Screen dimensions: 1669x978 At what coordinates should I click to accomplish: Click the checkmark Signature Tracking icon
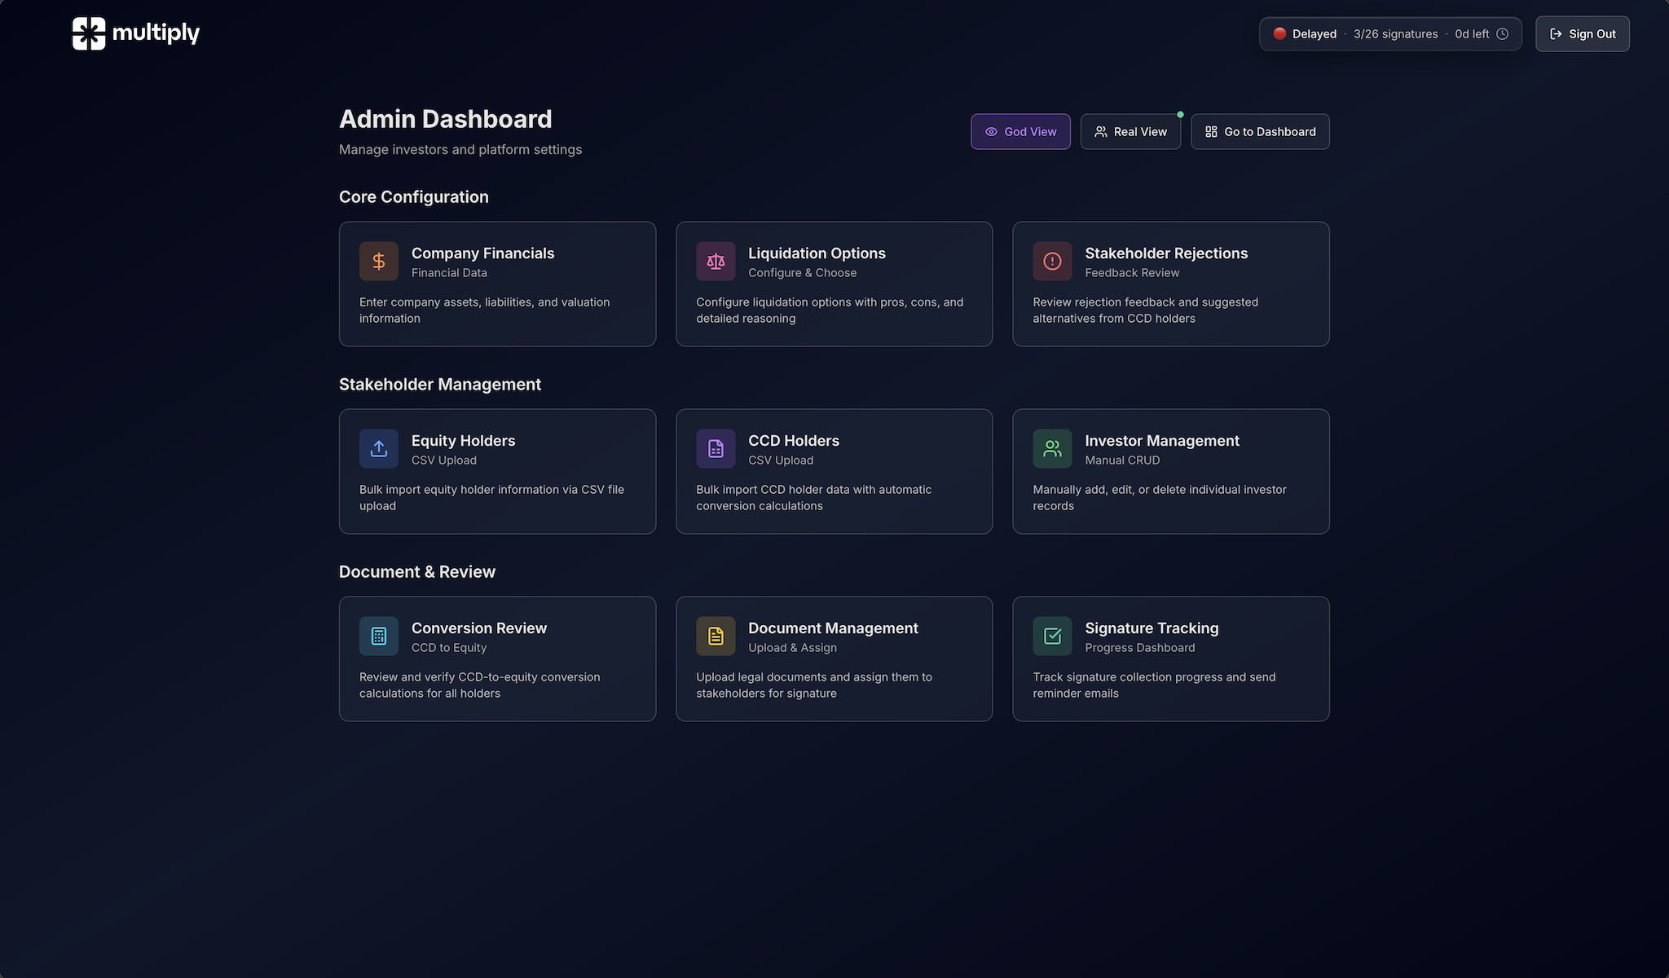(1052, 637)
